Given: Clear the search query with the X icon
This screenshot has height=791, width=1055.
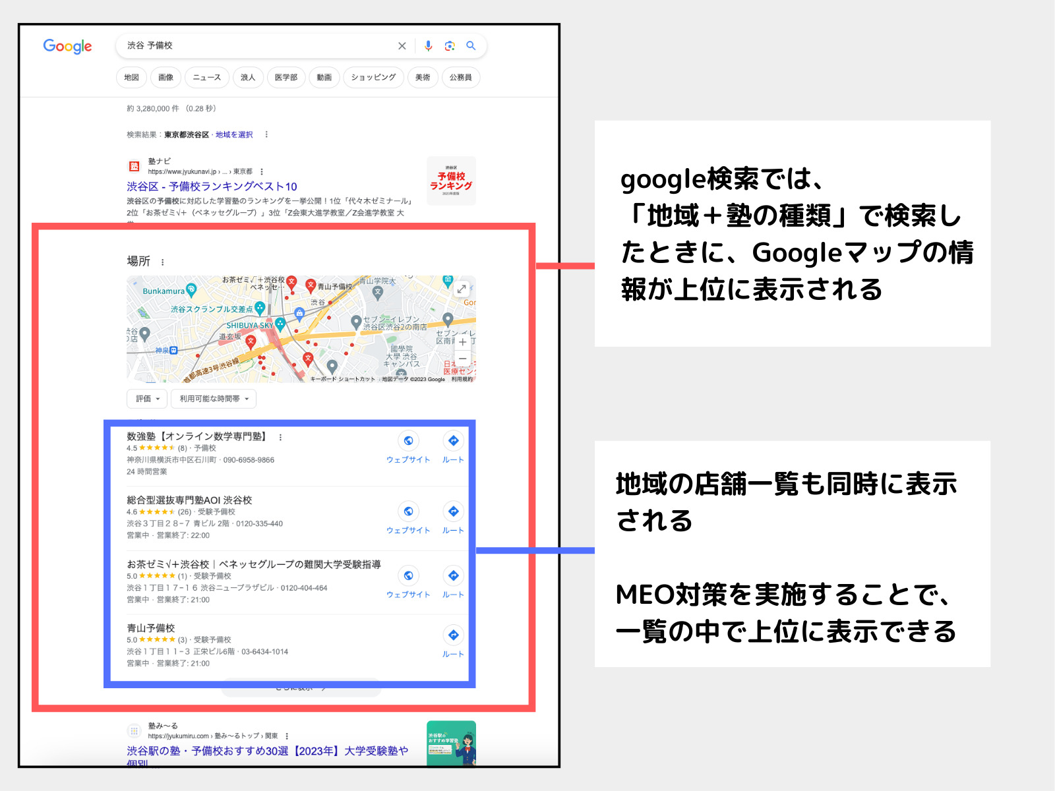Looking at the screenshot, I should click(402, 46).
